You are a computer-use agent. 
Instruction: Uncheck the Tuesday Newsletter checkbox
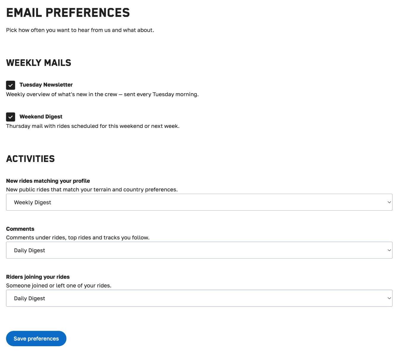(x=11, y=85)
